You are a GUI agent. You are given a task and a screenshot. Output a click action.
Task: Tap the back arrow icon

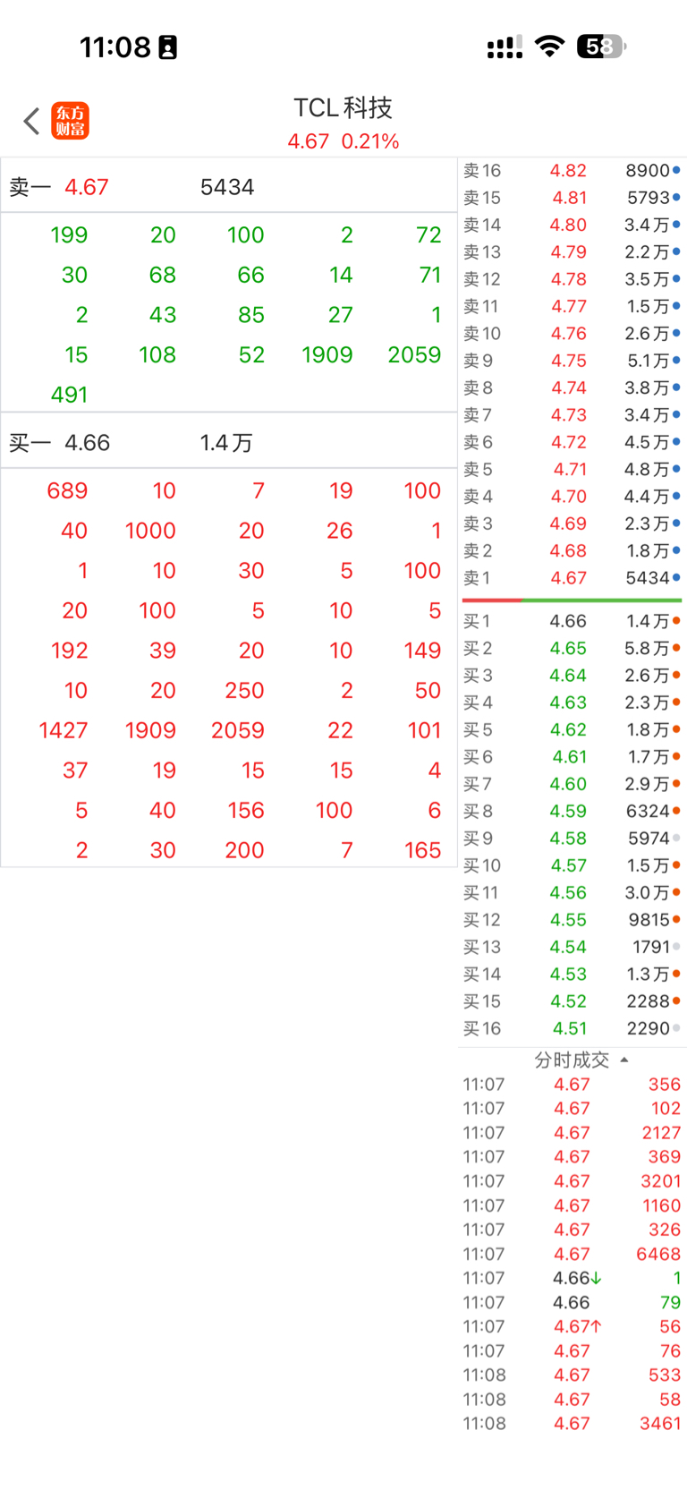click(x=31, y=121)
